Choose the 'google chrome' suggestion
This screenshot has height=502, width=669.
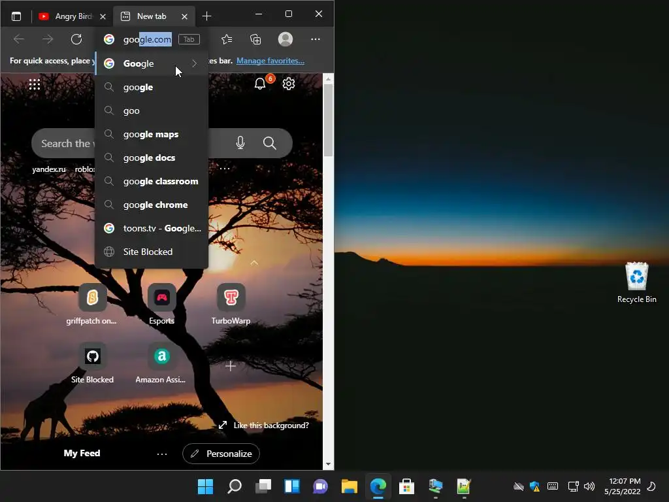pyautogui.click(x=152, y=205)
